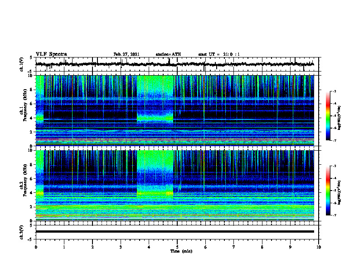
Task: Click the green noise burst in ch.2 spectrogram
Action: [x=155, y=174]
